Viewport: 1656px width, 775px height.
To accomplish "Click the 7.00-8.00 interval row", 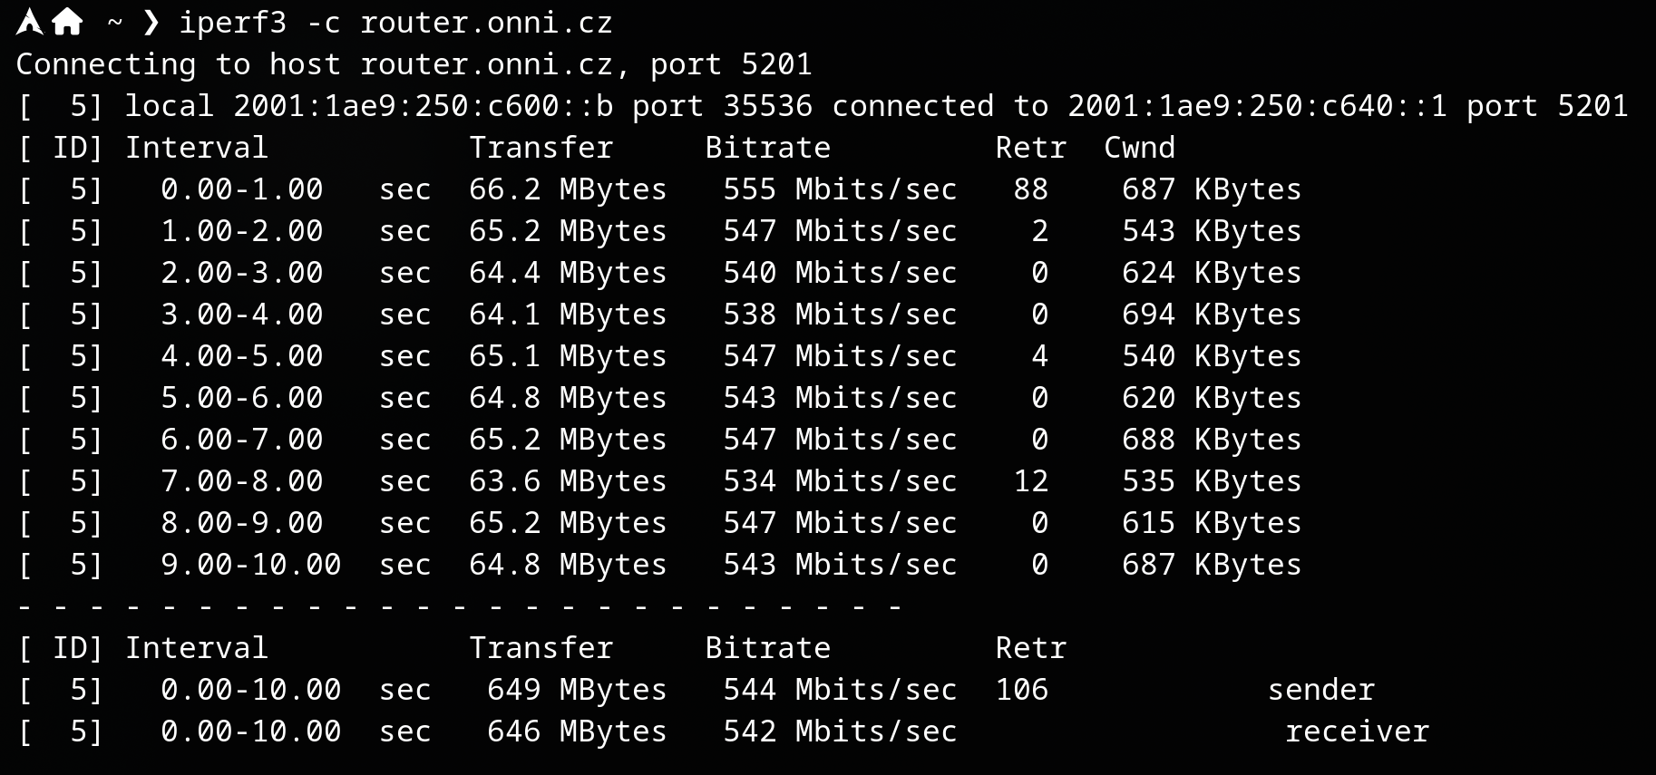I will 241,481.
